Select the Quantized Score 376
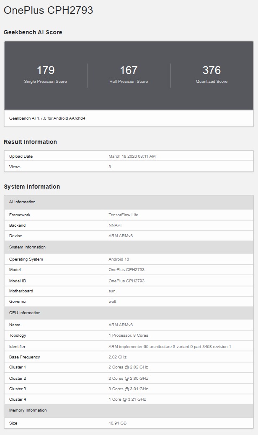The width and height of the screenshot is (258, 435). 212,70
